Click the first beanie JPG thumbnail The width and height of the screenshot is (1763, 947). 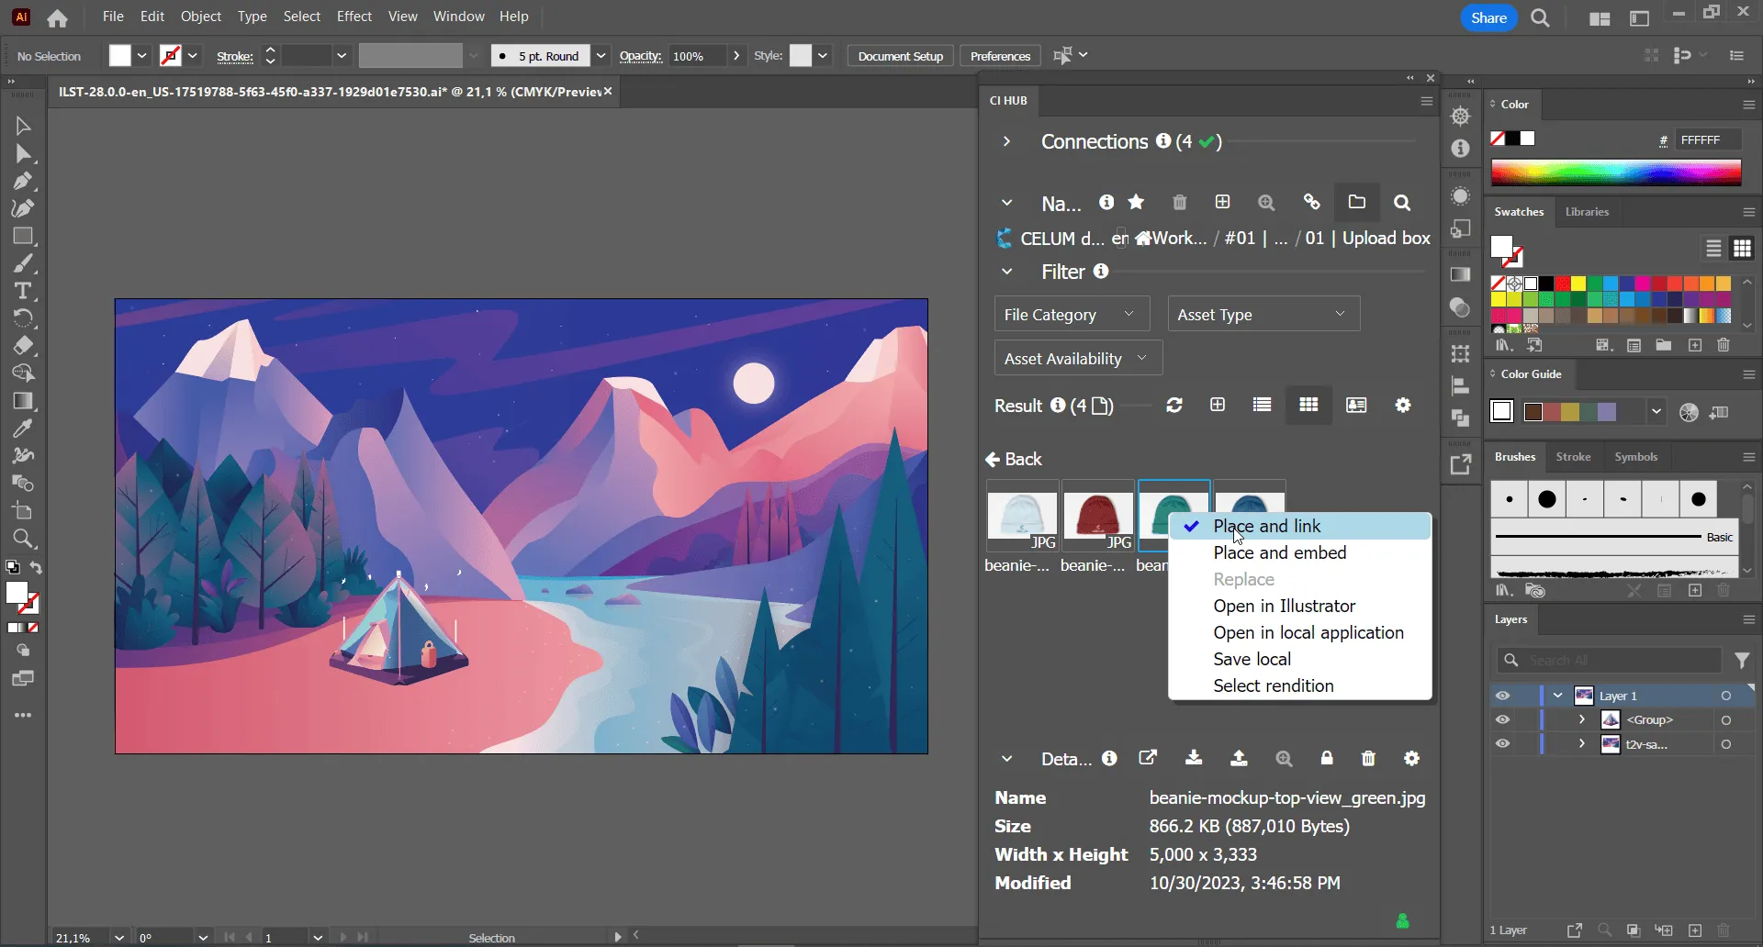[1021, 517]
